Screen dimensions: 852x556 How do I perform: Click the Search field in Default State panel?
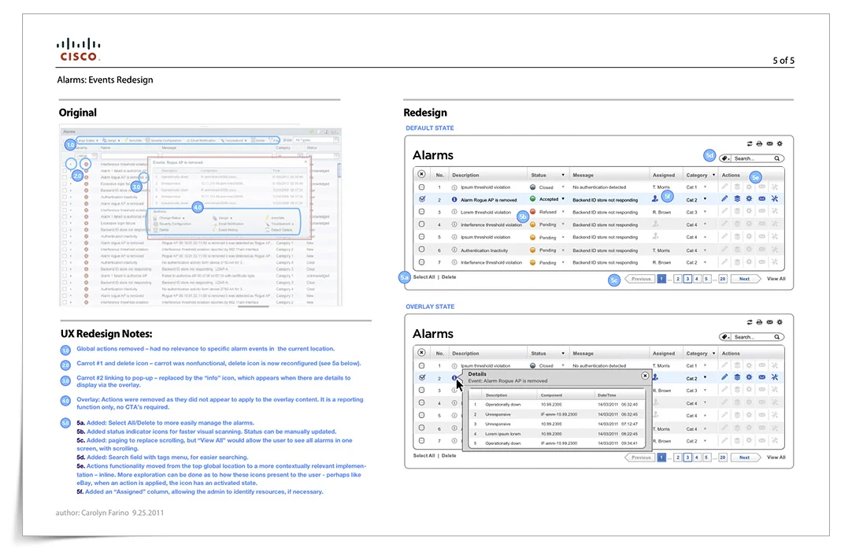751,159
